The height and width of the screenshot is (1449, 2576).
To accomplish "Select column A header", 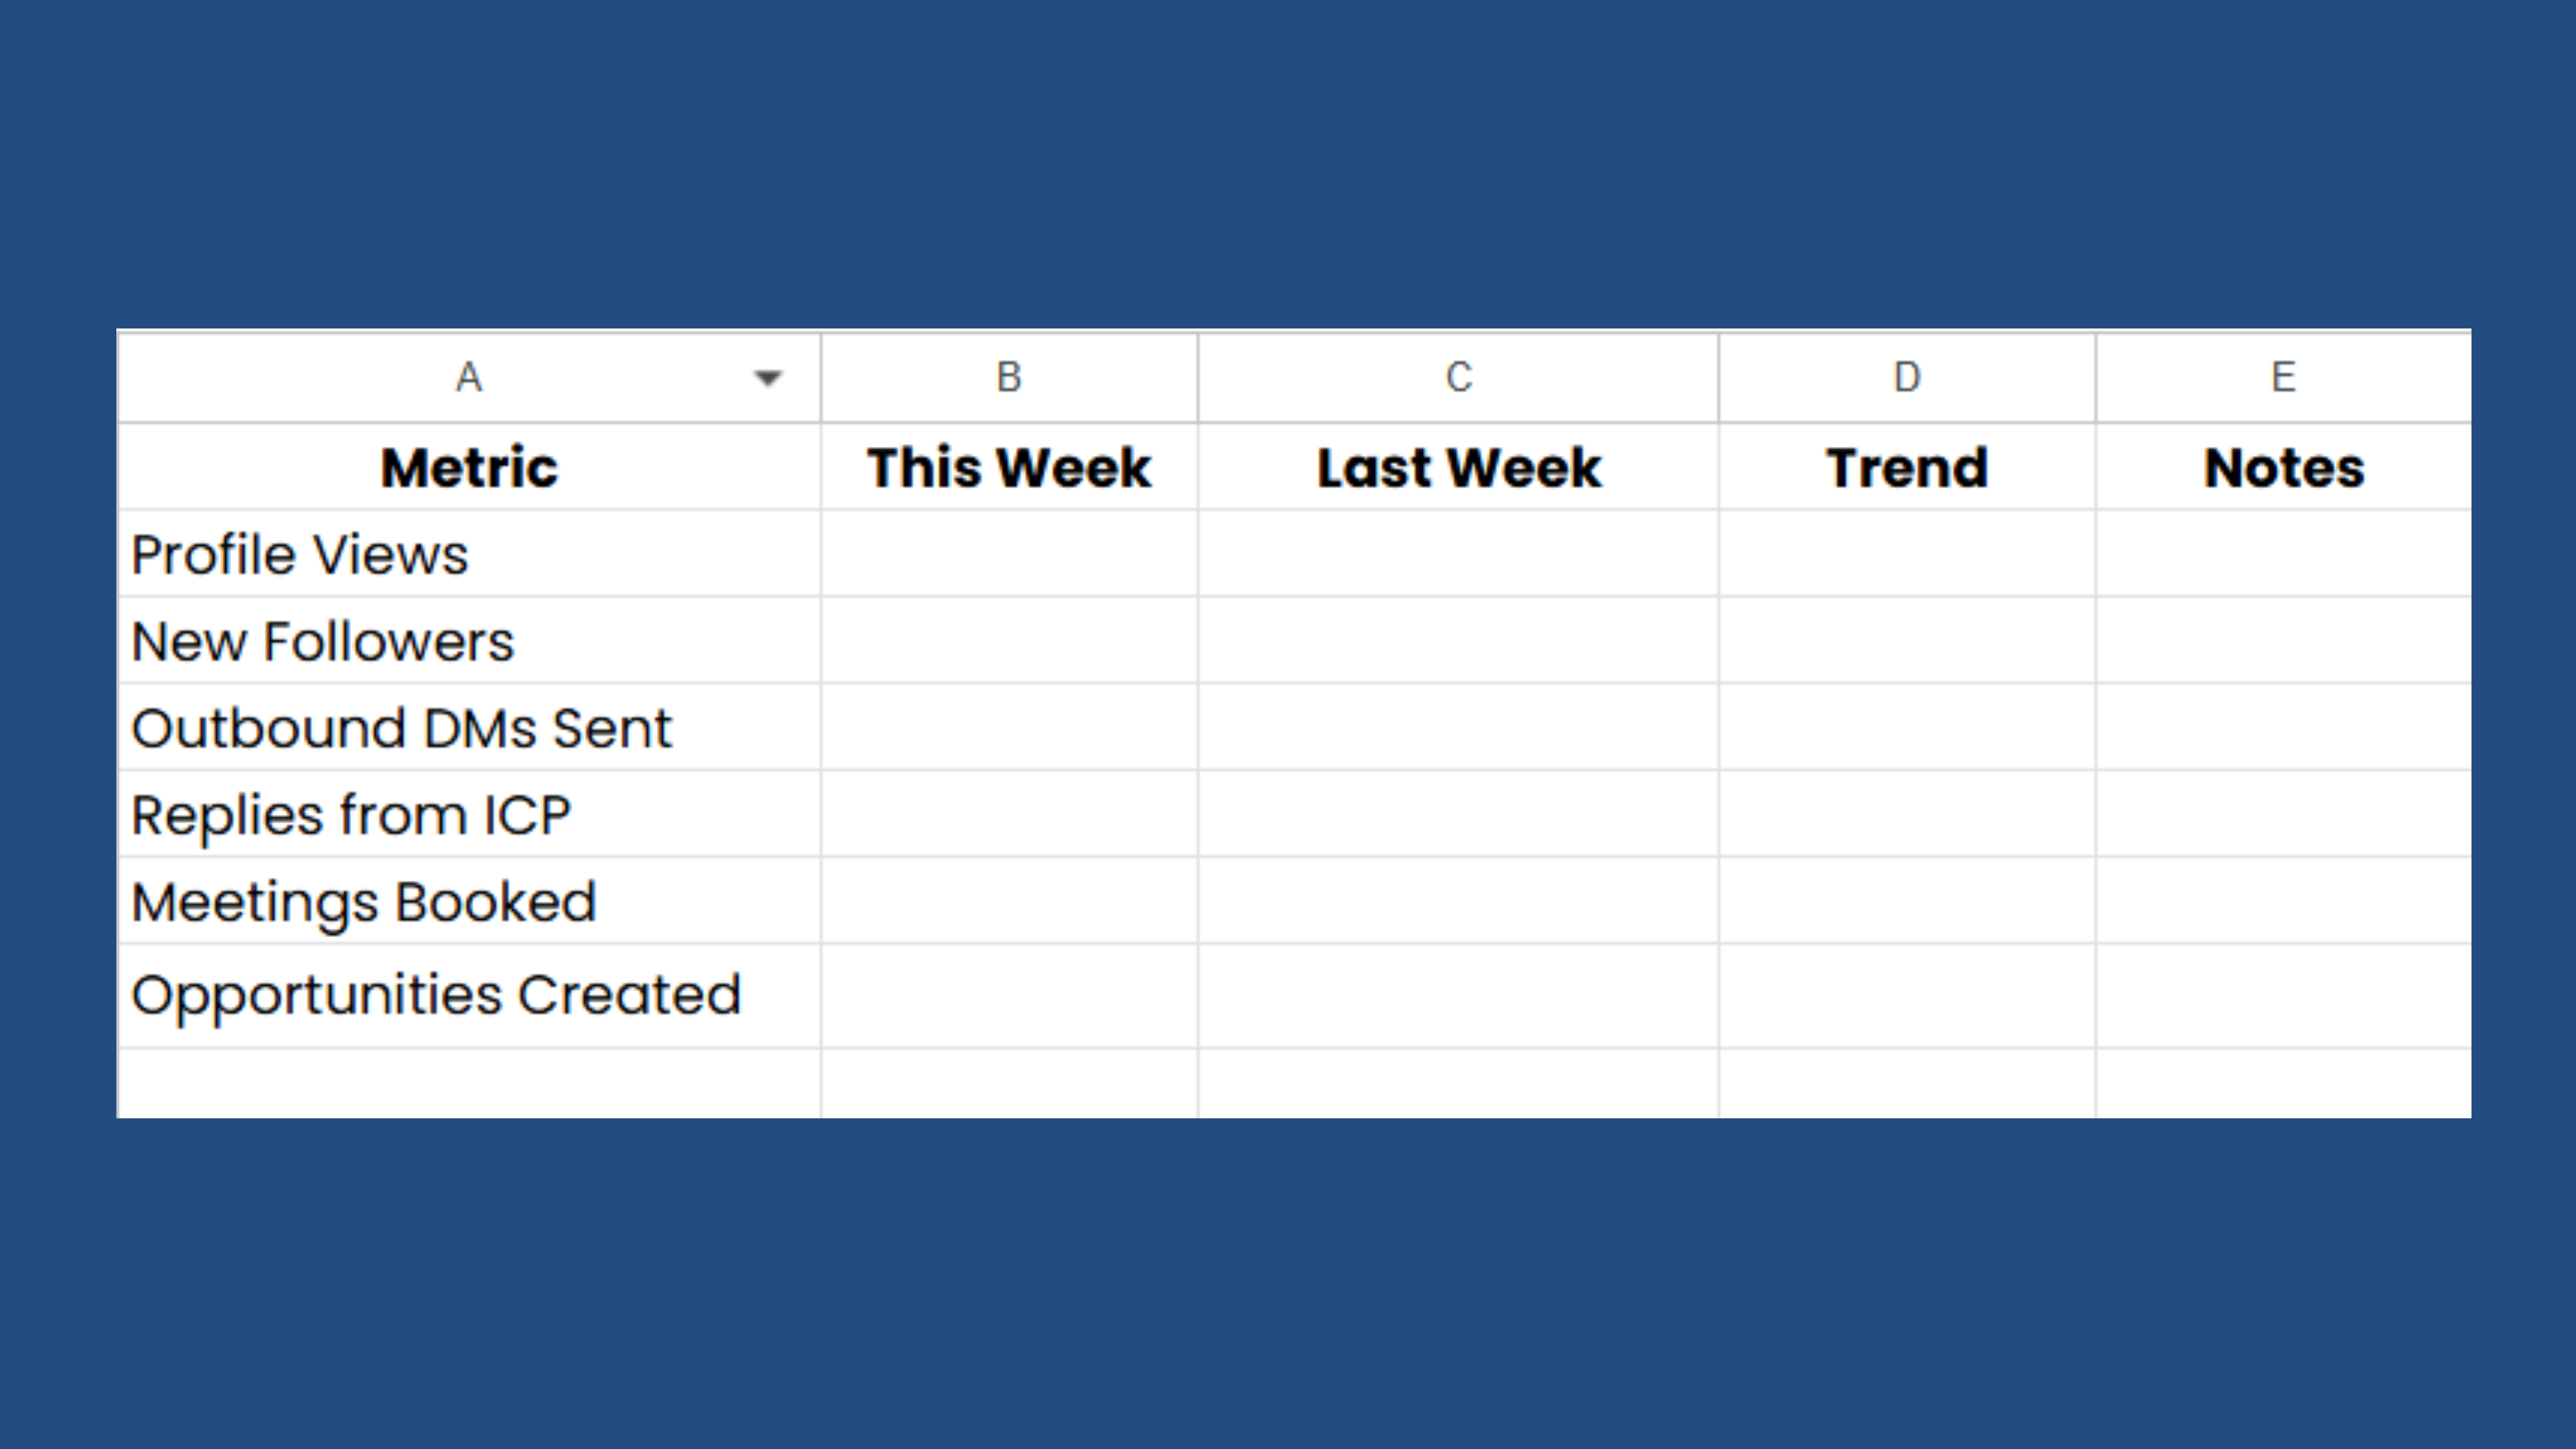I will 469,378.
